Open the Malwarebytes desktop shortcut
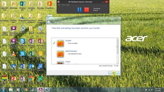The width and height of the screenshot is (164, 92). coord(14,68)
